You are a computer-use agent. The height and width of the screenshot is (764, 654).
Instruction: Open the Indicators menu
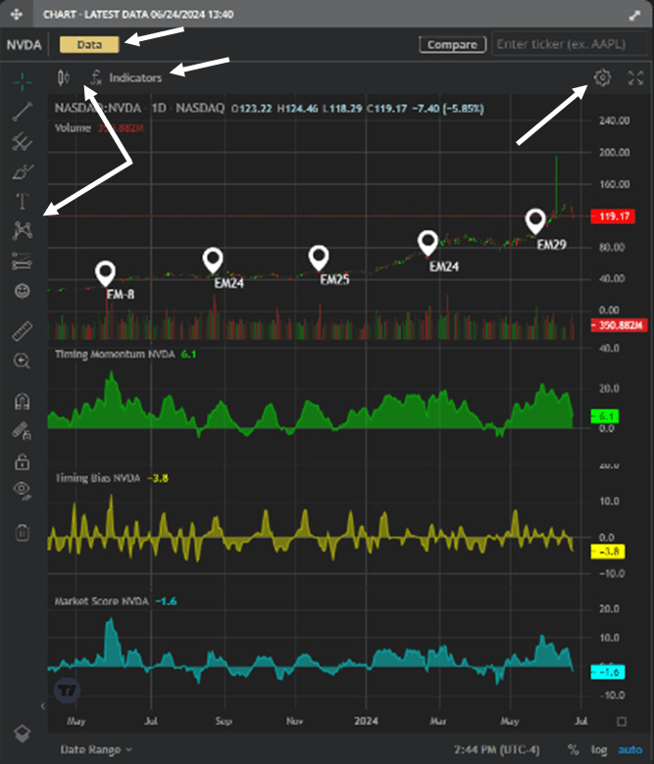point(126,78)
